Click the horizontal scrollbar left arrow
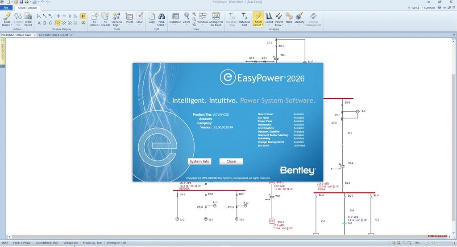457x247 pixels. pyautogui.click(x=10, y=237)
